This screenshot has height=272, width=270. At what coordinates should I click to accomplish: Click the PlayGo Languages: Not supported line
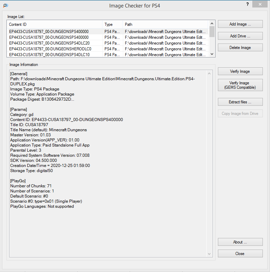tap(42, 206)
